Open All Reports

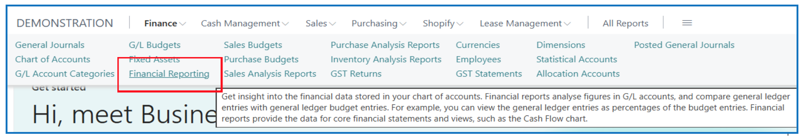coord(625,24)
